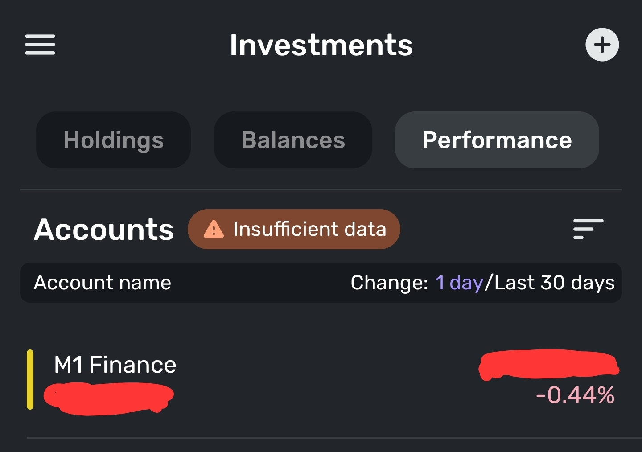
Task: Click the -0.44% change value
Action: pos(575,395)
